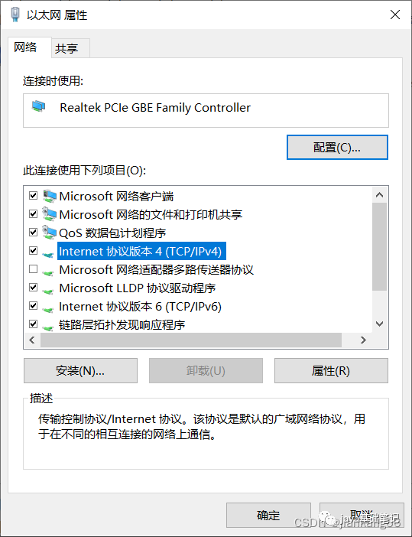
Task: Click the list scroll-down arrow
Action: (379, 324)
